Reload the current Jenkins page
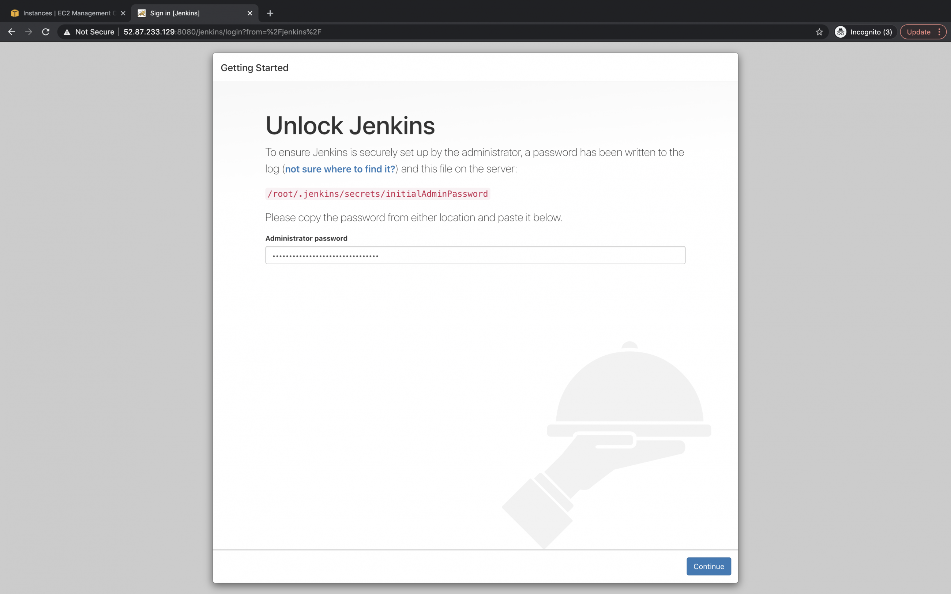The width and height of the screenshot is (951, 594). (45, 32)
